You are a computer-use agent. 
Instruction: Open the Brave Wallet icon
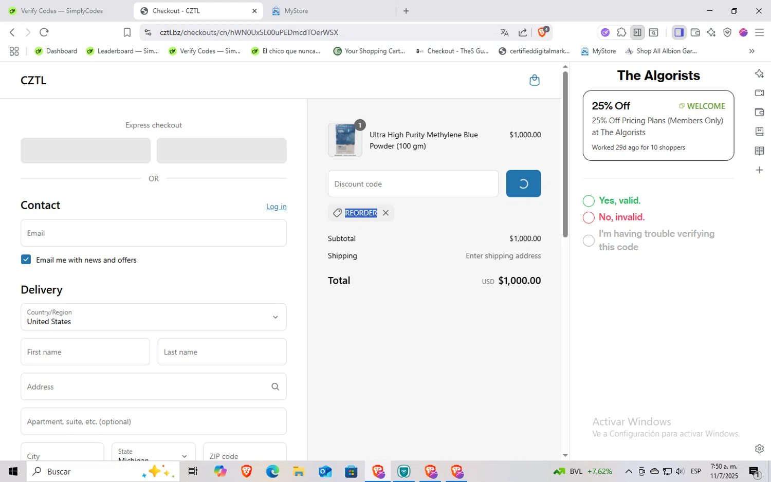coord(695,32)
